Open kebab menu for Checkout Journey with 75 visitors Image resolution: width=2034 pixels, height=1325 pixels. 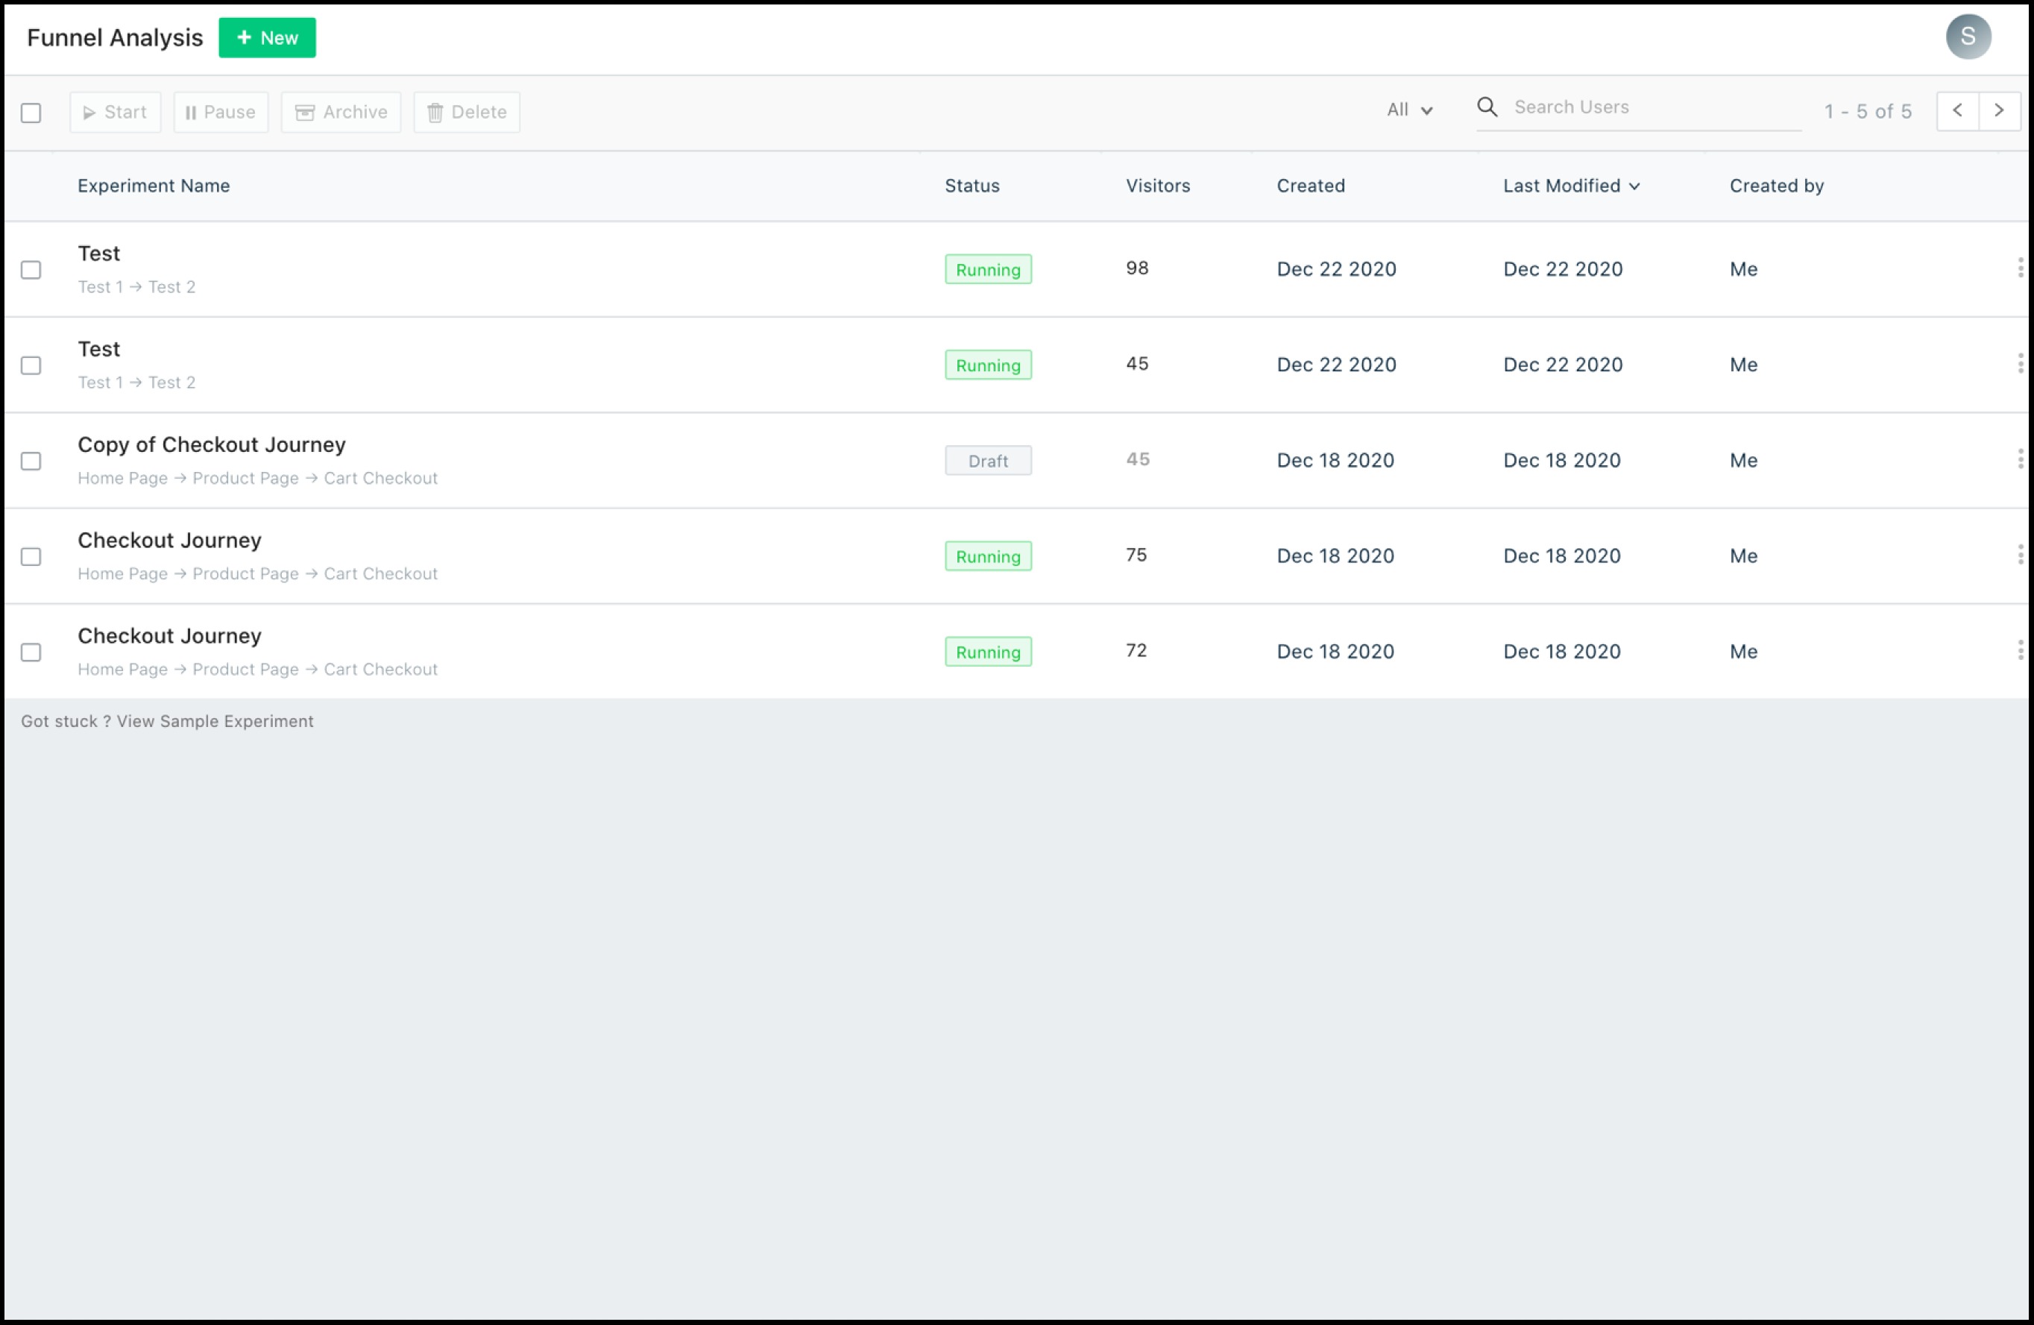(x=2020, y=556)
